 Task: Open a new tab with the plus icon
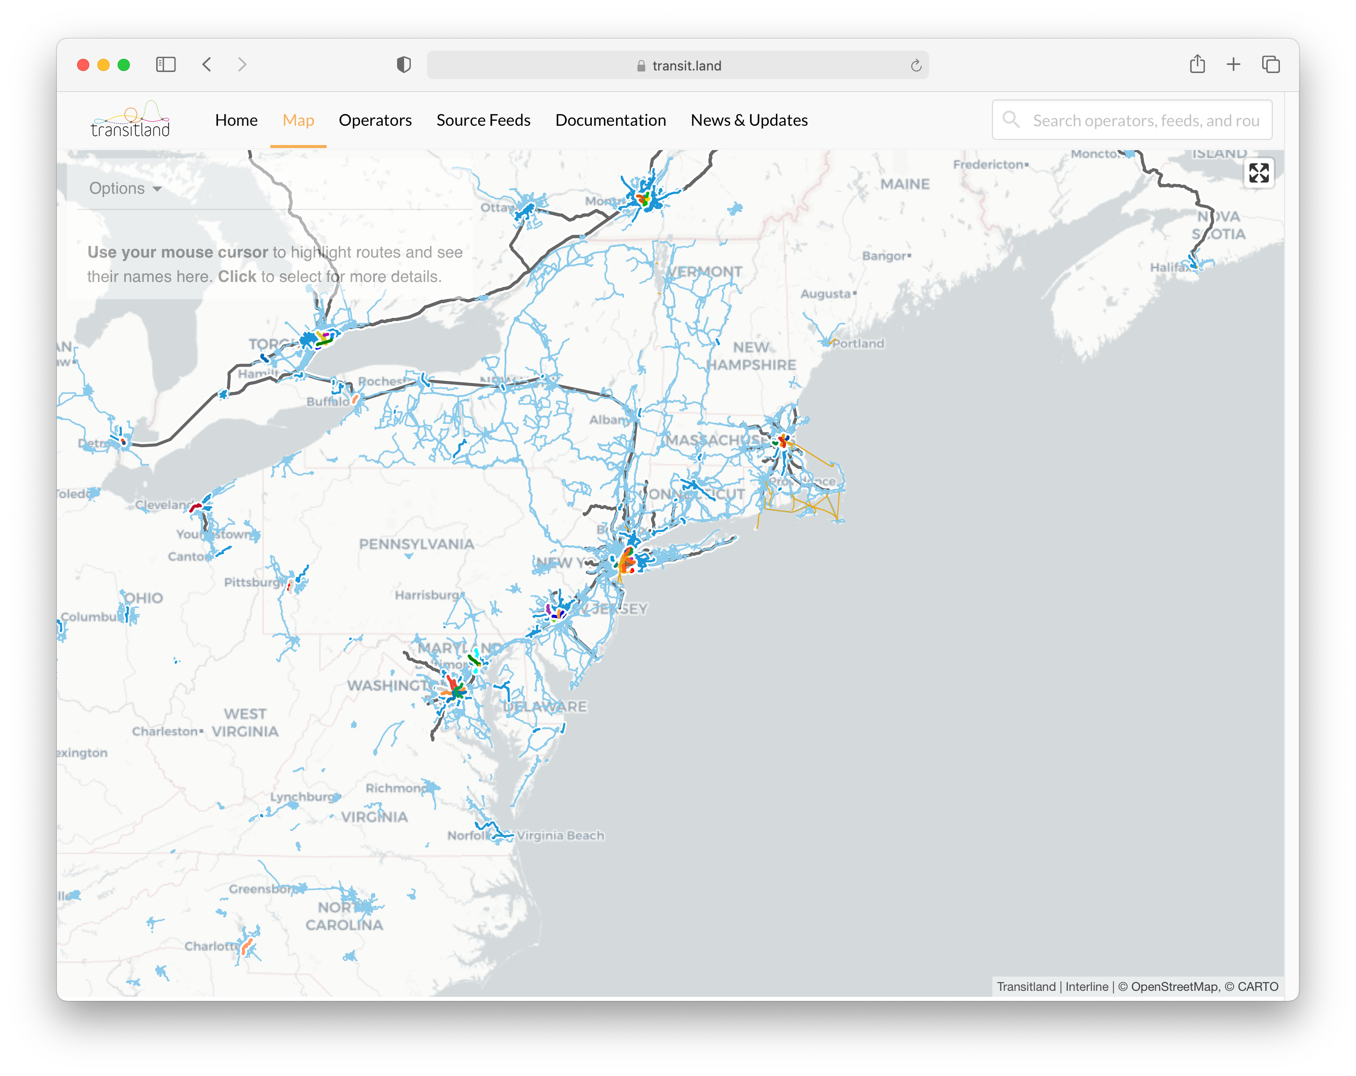(1233, 64)
